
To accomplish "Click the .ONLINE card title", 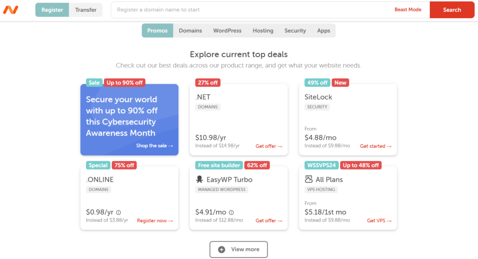I will 100,180.
